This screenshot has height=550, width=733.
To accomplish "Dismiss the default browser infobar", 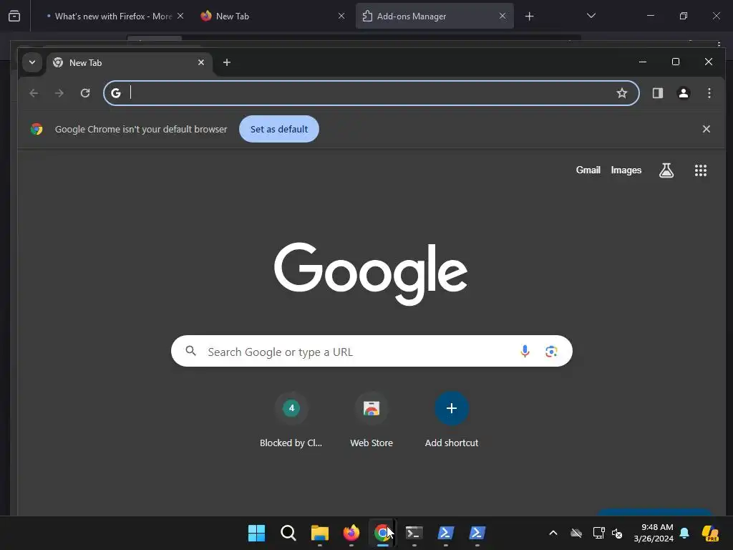I will click(707, 129).
